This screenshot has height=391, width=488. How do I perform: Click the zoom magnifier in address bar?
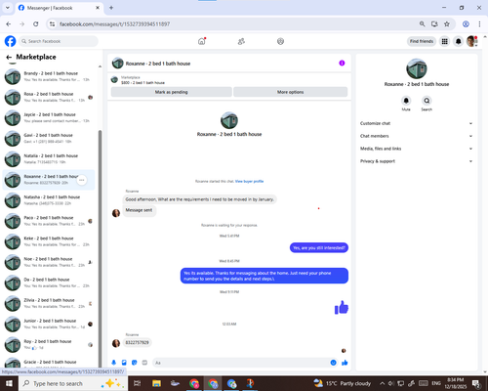(x=422, y=24)
